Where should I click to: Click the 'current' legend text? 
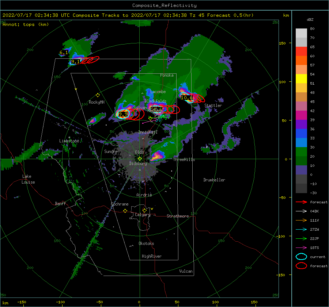318,257
